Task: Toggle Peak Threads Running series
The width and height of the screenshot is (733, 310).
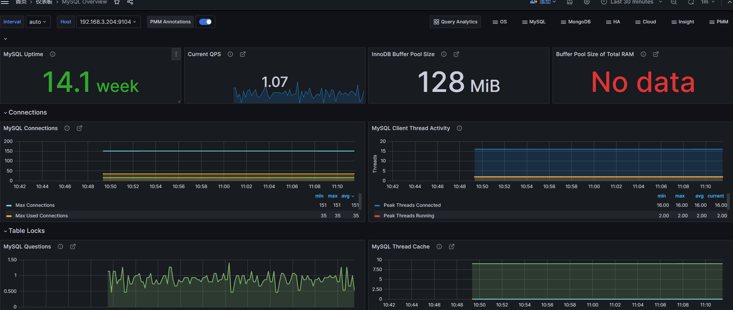Action: [x=409, y=216]
